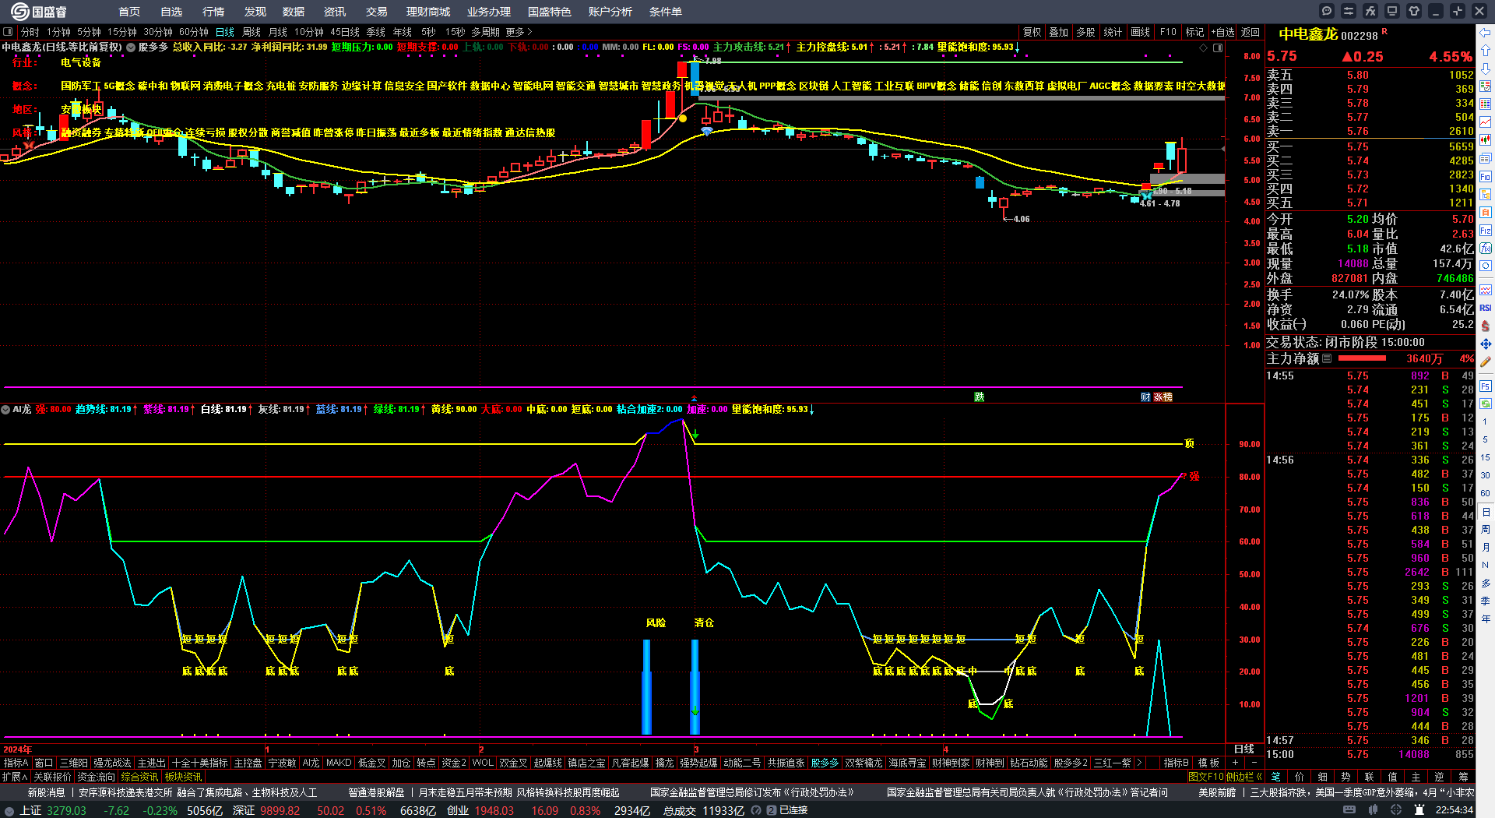Click 返回 button above chart
Screen dimensions: 1495x818
(x=1251, y=32)
